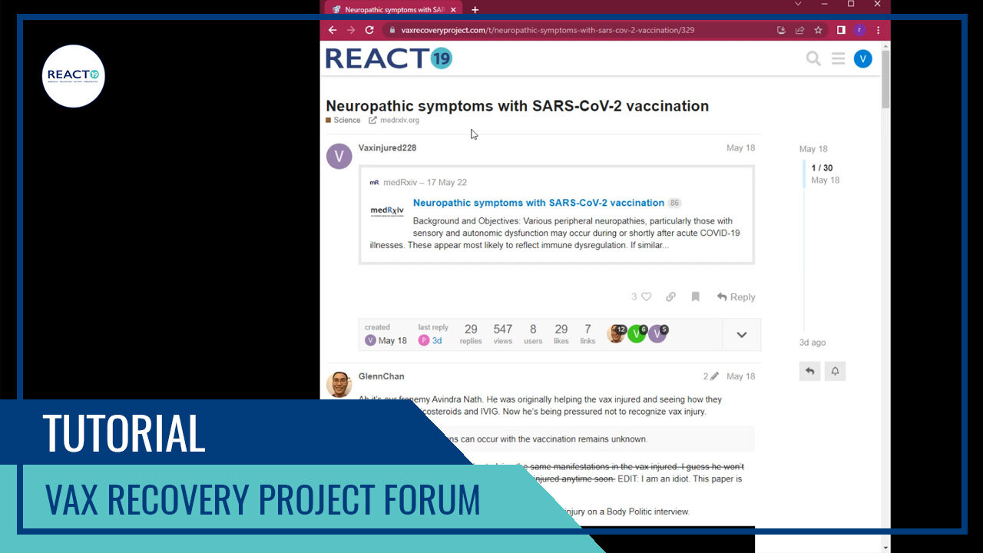Viewport: 983px width, 553px height.
Task: Click the purple frequent poster avatar with badge 5
Action: [658, 333]
